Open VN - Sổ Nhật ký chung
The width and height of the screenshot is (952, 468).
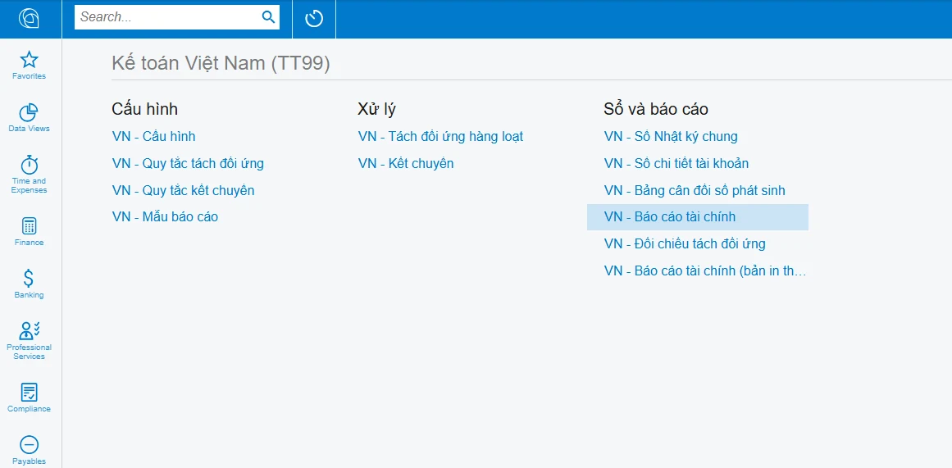point(671,137)
